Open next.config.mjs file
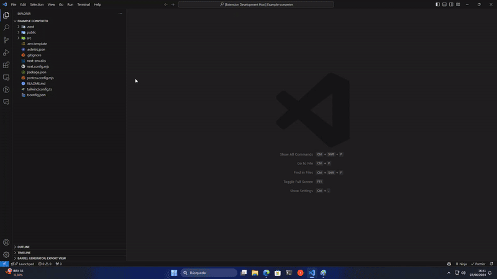 tap(38, 66)
